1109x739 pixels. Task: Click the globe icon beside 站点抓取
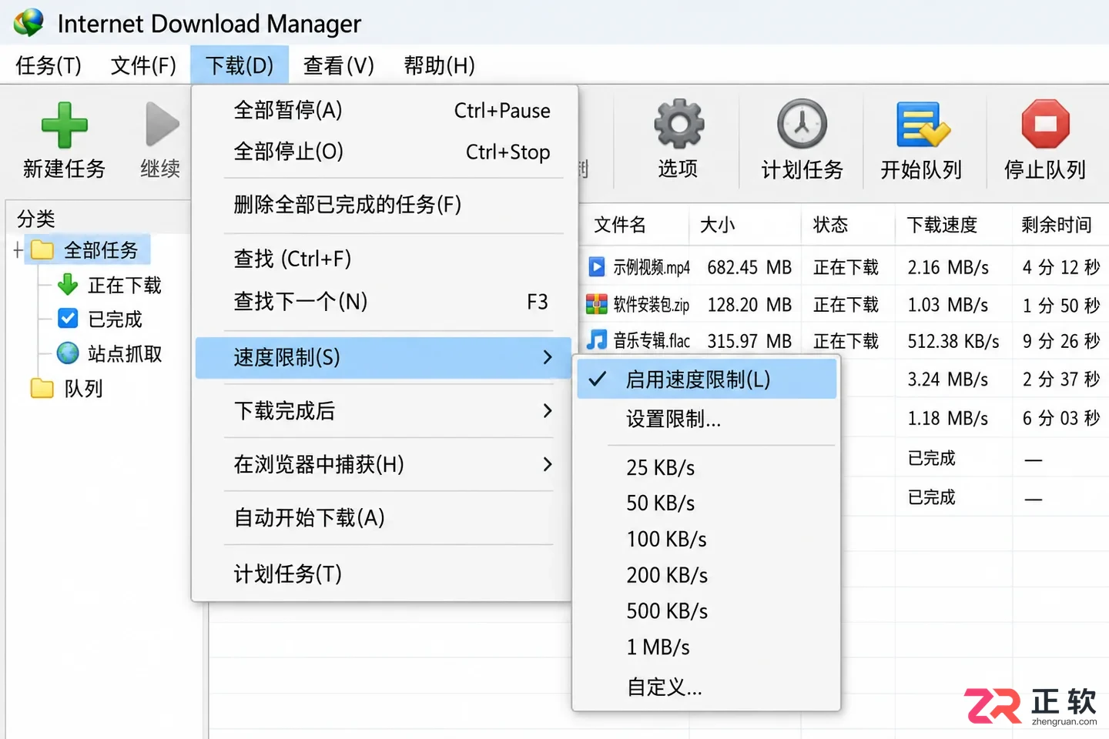tap(68, 353)
